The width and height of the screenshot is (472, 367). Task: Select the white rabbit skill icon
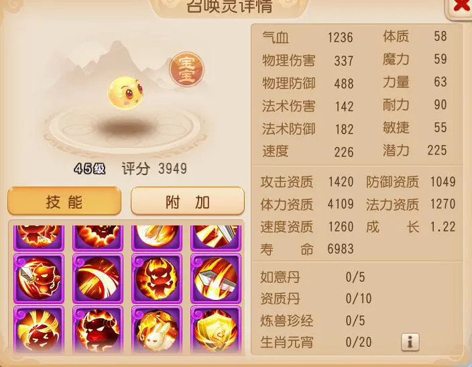point(157,329)
